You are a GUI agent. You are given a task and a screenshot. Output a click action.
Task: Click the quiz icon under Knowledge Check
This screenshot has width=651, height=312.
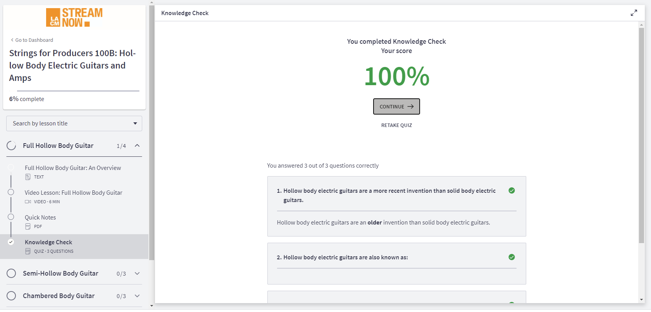click(x=28, y=251)
